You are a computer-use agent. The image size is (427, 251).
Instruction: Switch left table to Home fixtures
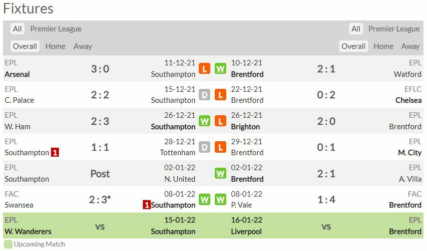point(55,46)
